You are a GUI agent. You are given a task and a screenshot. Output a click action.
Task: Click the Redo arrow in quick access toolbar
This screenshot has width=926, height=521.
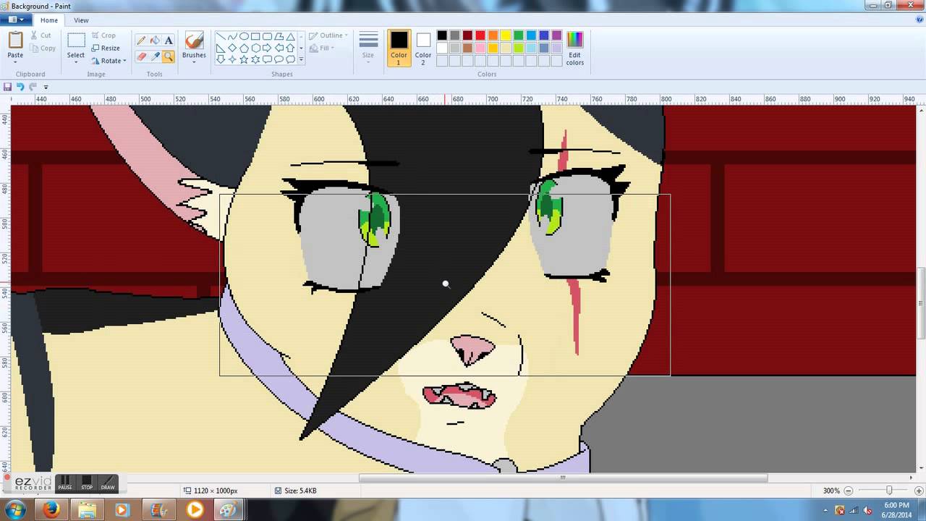[33, 87]
